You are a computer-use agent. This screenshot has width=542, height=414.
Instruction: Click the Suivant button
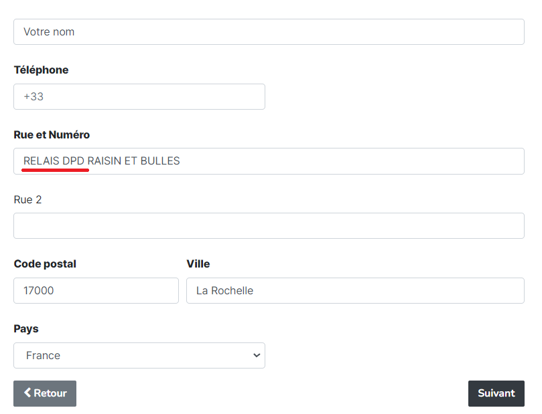(496, 393)
